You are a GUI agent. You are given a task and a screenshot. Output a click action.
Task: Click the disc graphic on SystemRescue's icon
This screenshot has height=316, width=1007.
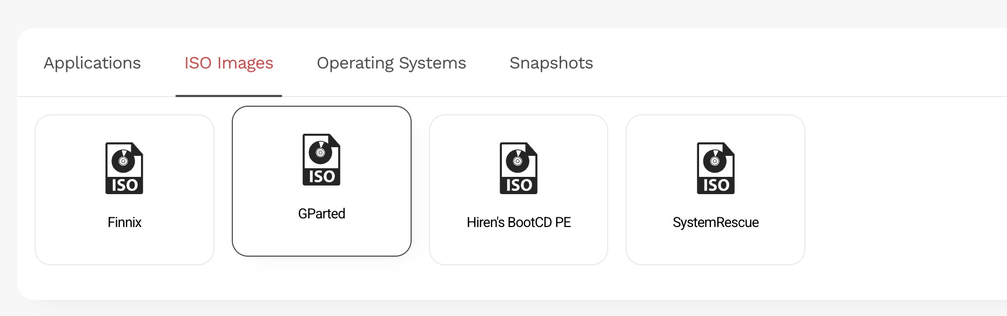[715, 161]
